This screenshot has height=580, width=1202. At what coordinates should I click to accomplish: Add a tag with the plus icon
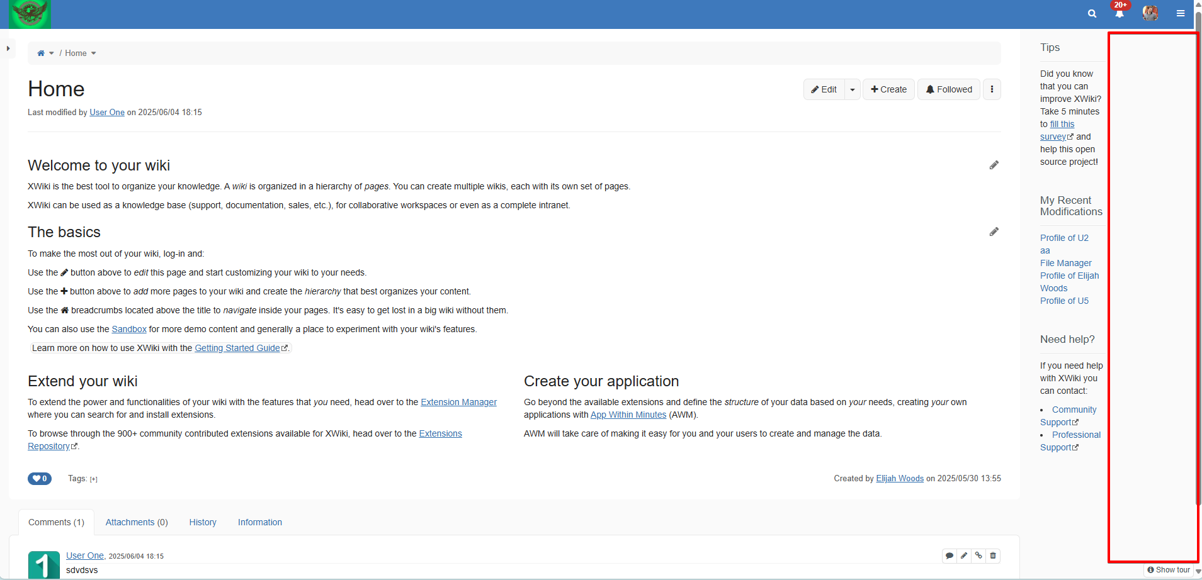click(94, 479)
